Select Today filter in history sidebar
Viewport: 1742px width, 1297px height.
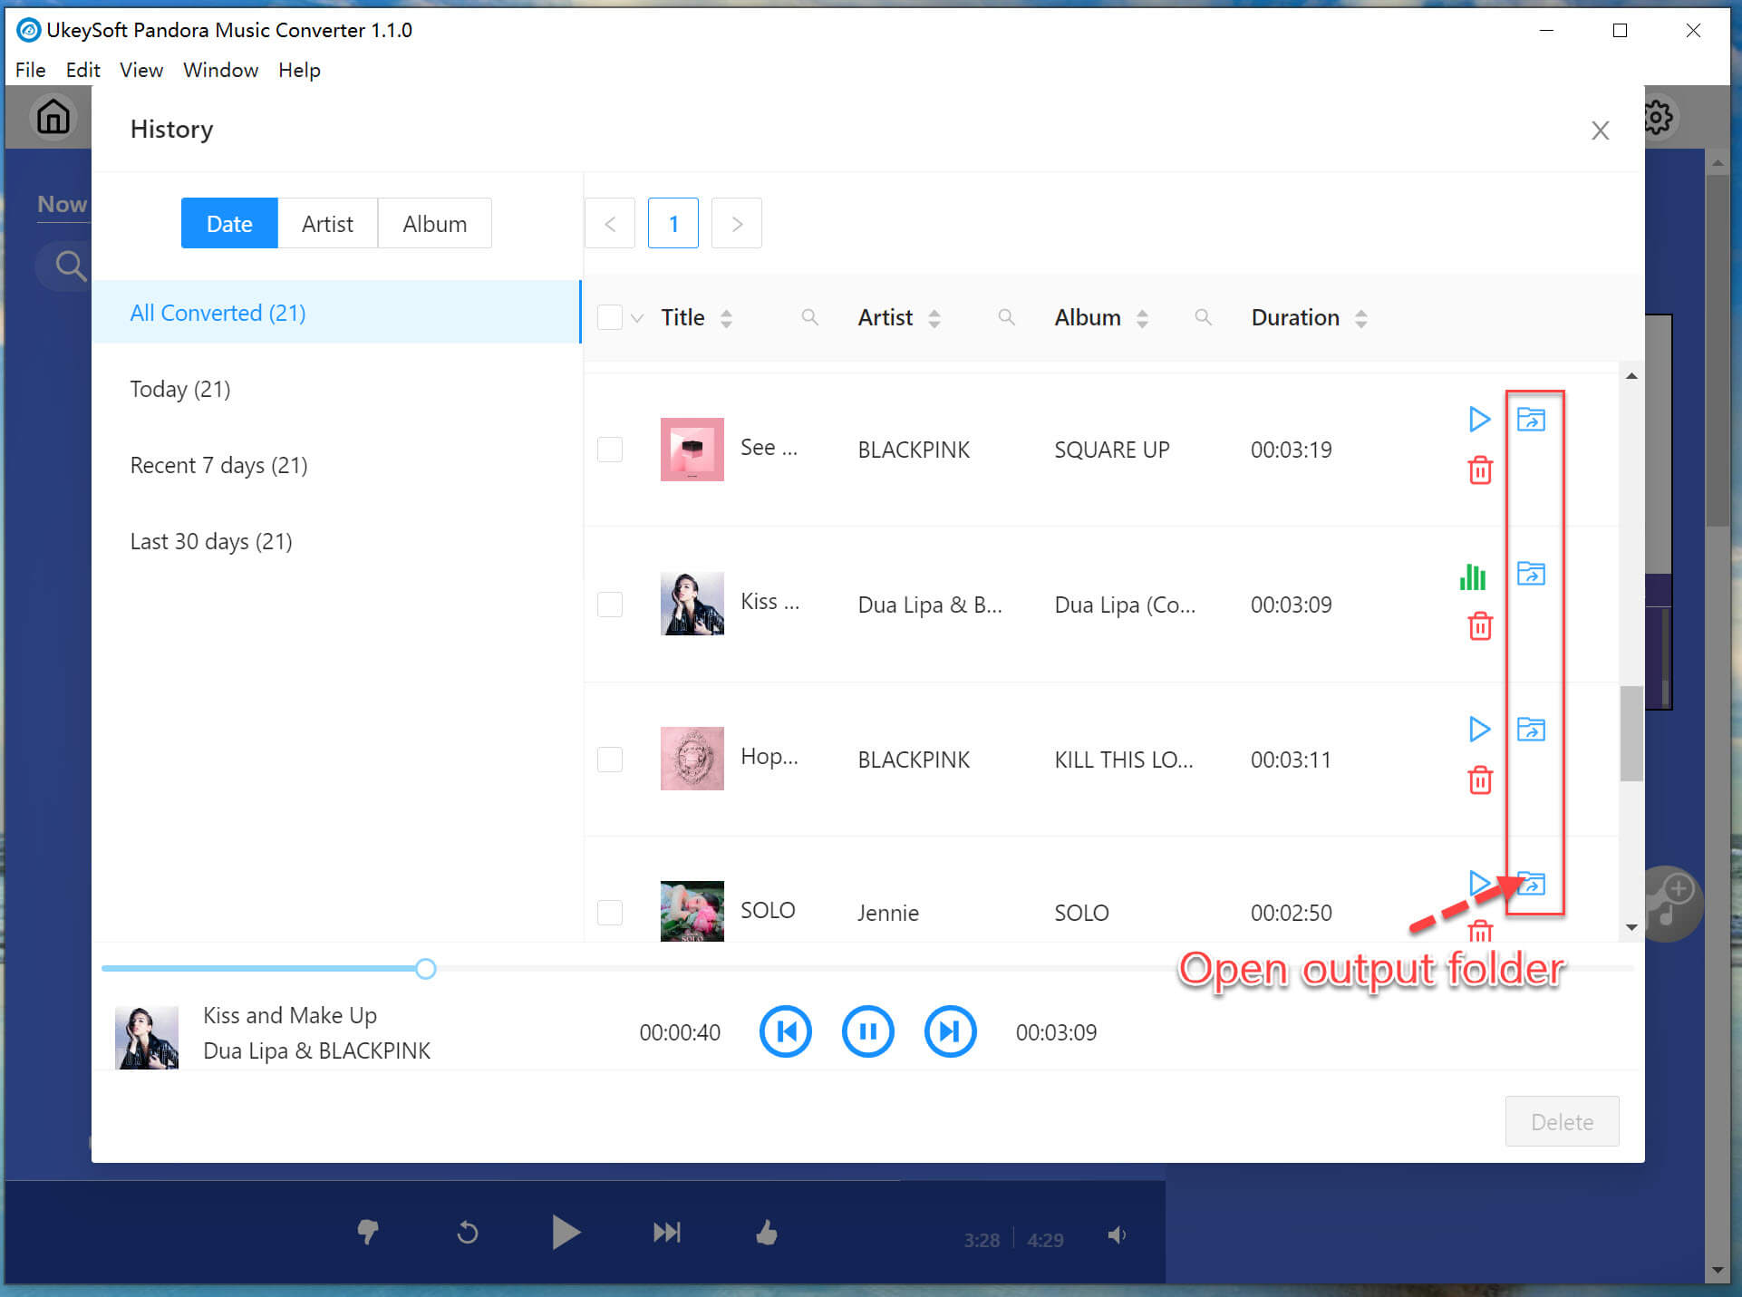point(181,390)
